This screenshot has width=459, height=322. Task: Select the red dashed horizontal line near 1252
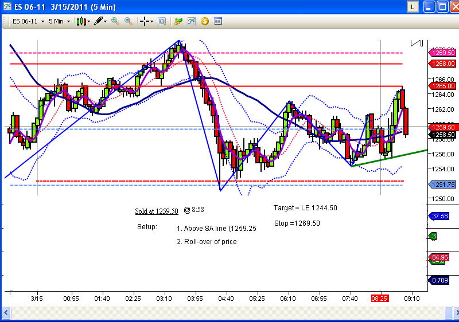pos(220,181)
